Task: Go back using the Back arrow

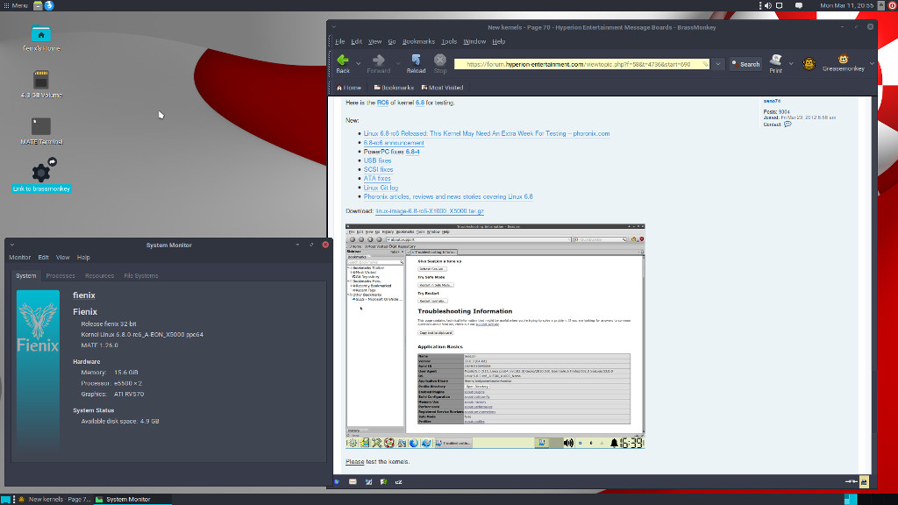Action: (343, 63)
